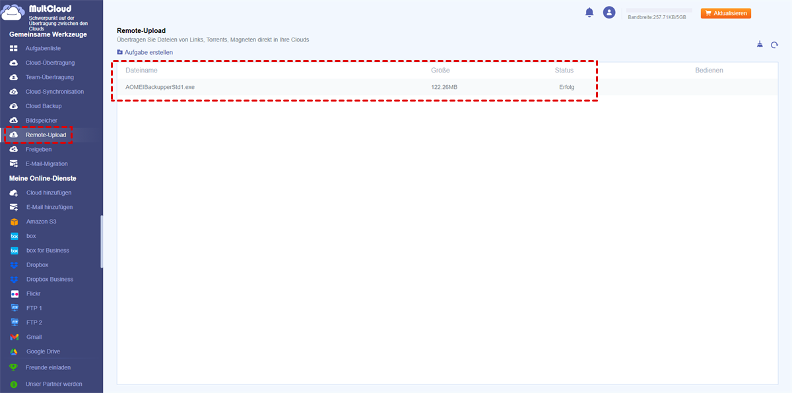Click the Cloud Backup icon

[x=14, y=106]
